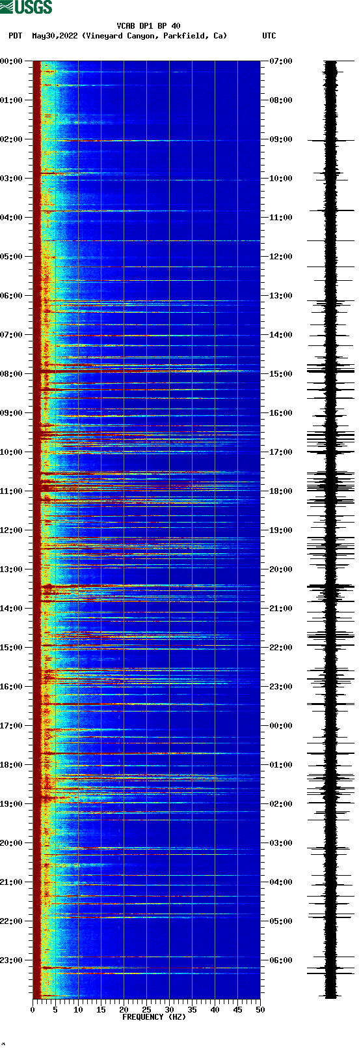Click the 10:00 PDT time label

[x=11, y=452]
